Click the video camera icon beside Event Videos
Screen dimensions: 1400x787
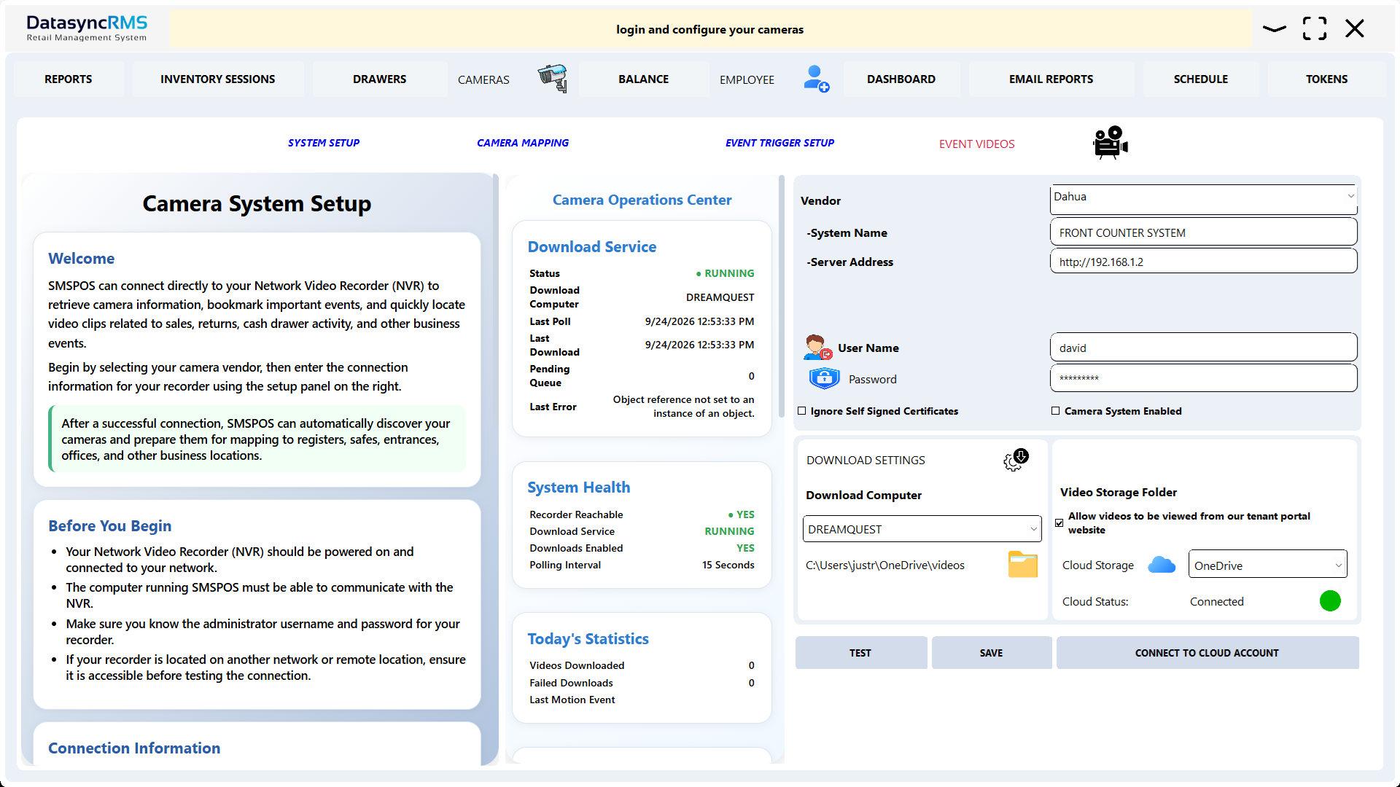click(x=1111, y=142)
